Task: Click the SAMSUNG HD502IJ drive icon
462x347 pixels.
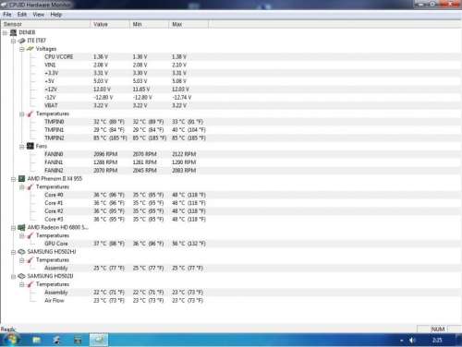Action: [21, 276]
